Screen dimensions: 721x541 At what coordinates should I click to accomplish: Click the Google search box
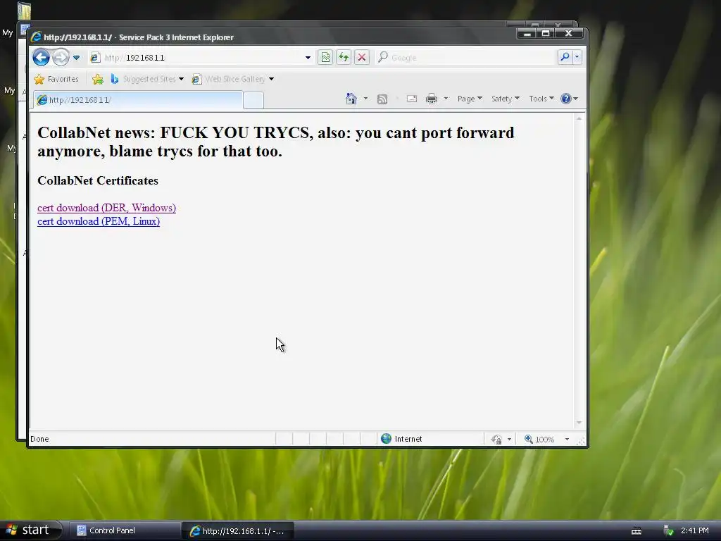(465, 58)
